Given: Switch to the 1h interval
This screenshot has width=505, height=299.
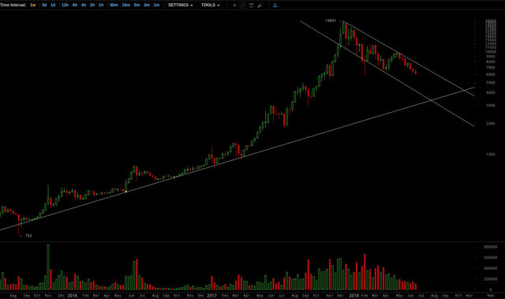Looking at the screenshot, I should (101, 6).
